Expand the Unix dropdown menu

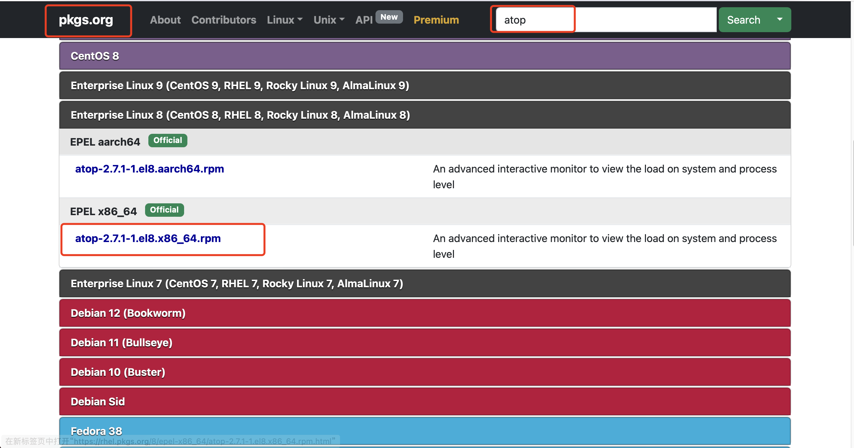(x=329, y=20)
